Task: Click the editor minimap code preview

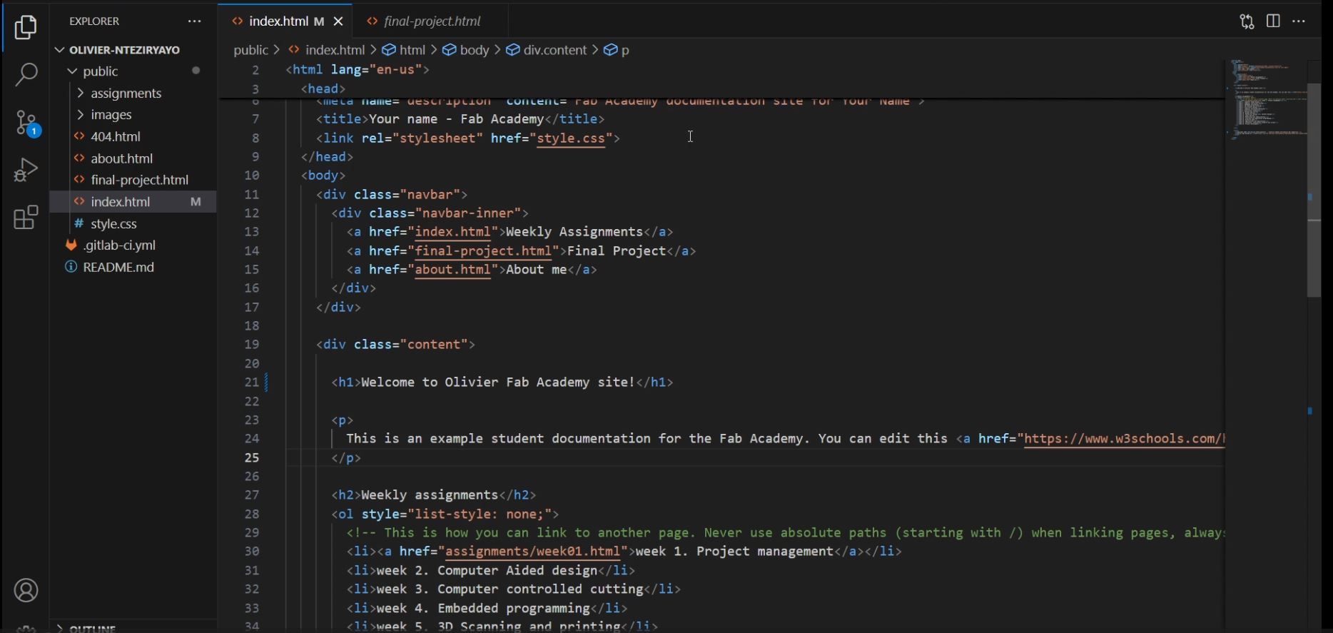Action: (1267, 100)
